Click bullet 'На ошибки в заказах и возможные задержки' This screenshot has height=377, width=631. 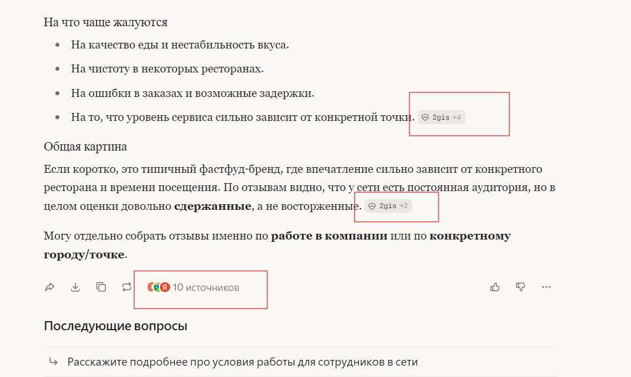[192, 93]
